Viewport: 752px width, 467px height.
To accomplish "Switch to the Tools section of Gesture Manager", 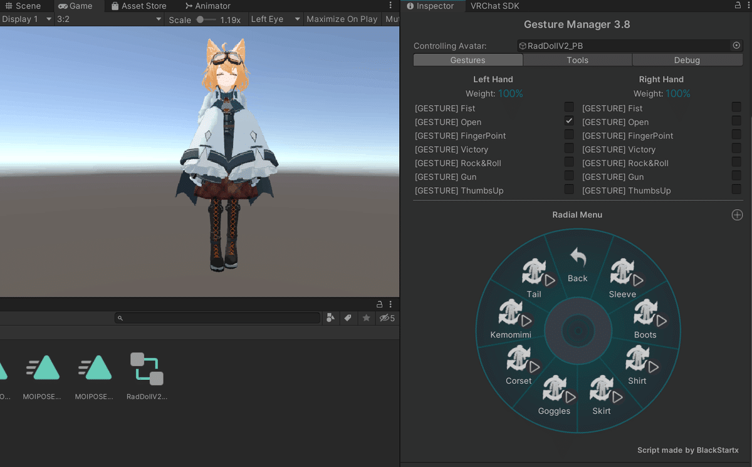I will point(577,59).
